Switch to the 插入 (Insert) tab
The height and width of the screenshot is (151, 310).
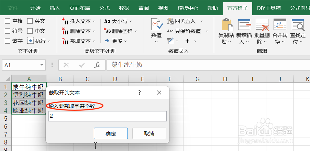tap(55, 8)
